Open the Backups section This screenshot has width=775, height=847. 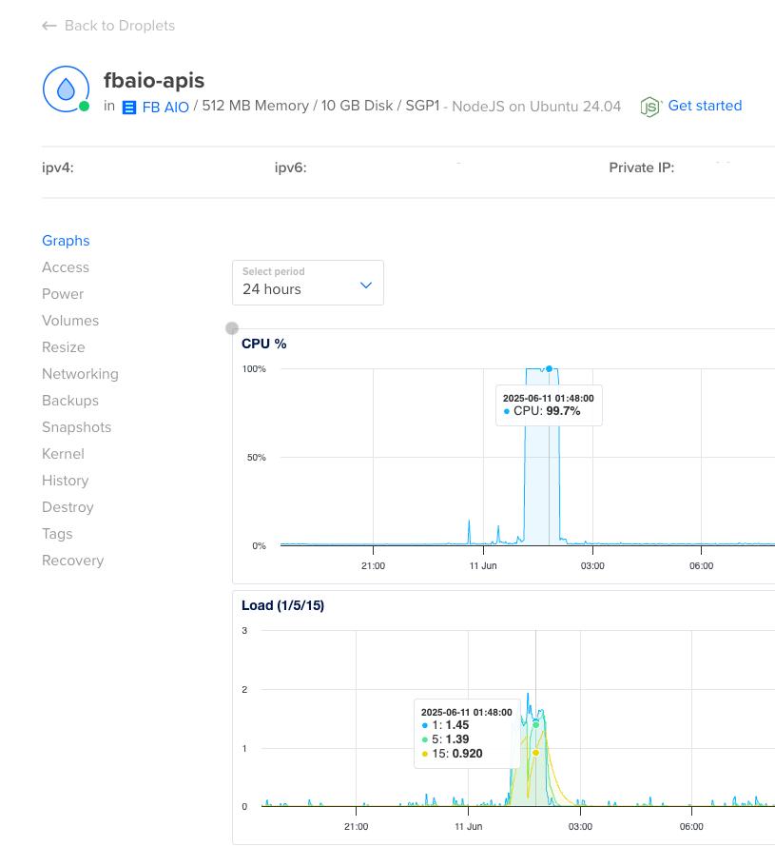click(x=70, y=401)
